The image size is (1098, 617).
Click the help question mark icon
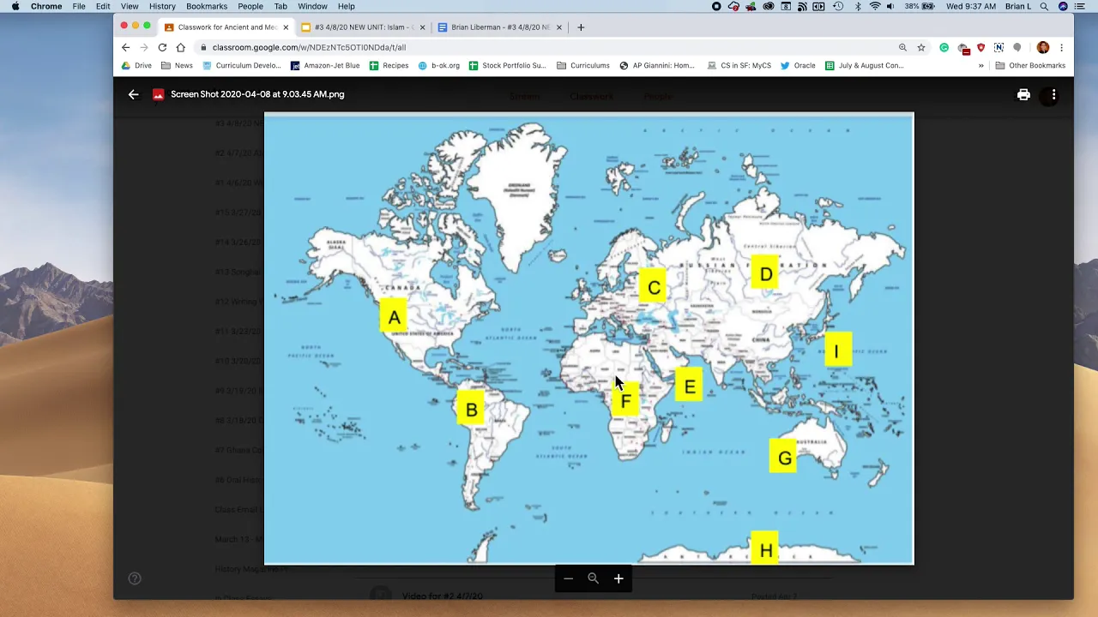click(x=135, y=578)
